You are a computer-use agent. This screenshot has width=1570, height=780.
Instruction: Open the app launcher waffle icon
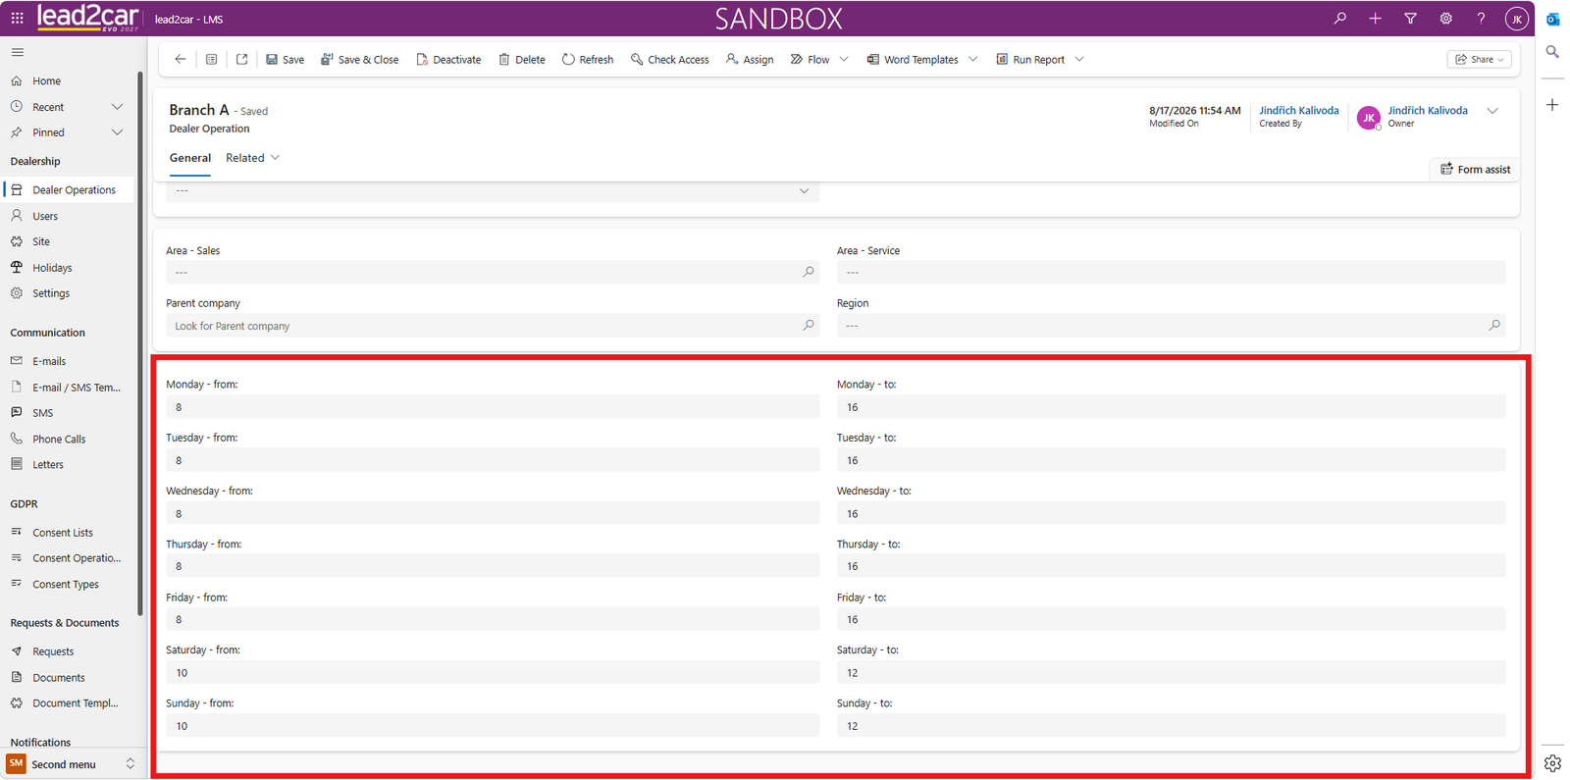[17, 18]
